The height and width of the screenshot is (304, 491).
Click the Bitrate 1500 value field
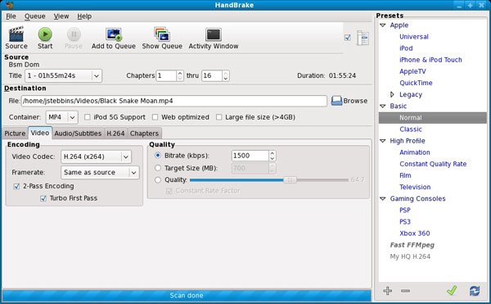point(250,156)
